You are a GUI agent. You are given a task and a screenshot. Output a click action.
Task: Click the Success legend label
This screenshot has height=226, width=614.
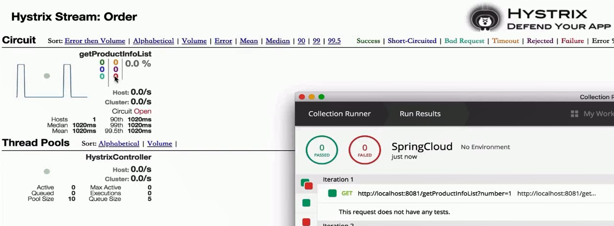click(368, 41)
